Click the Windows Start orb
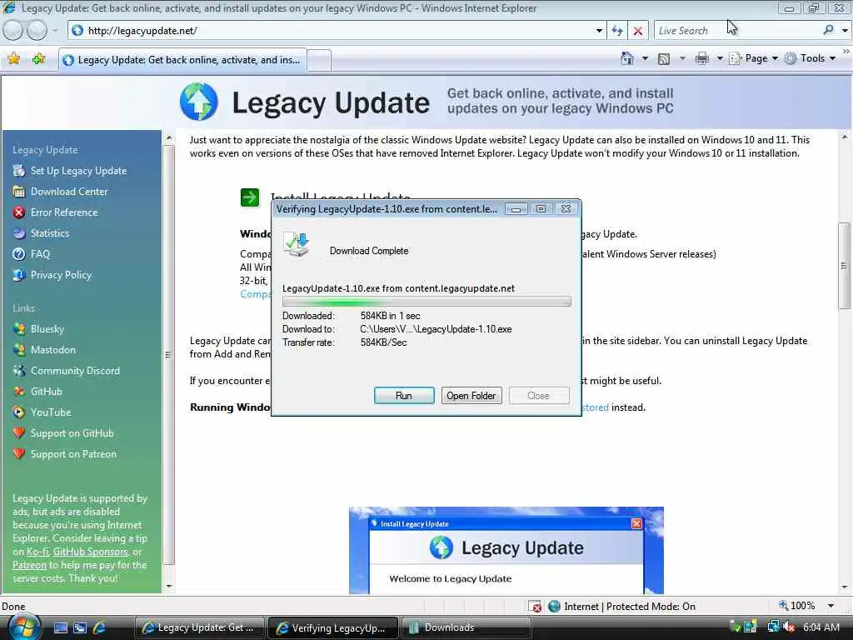 [24, 627]
